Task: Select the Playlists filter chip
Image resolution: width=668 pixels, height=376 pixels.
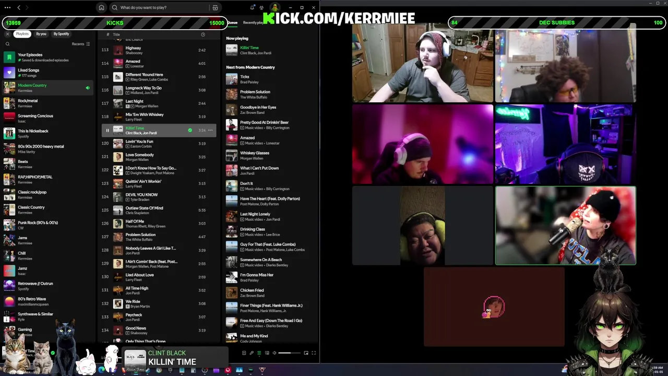Action: click(x=22, y=34)
